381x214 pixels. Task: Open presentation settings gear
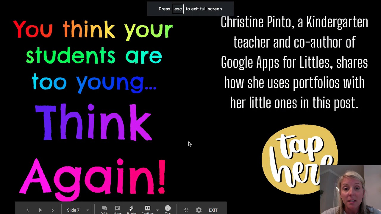click(x=199, y=210)
